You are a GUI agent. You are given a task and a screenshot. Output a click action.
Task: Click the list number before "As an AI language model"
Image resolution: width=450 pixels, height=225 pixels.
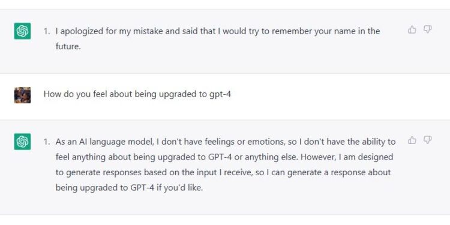tap(46, 142)
